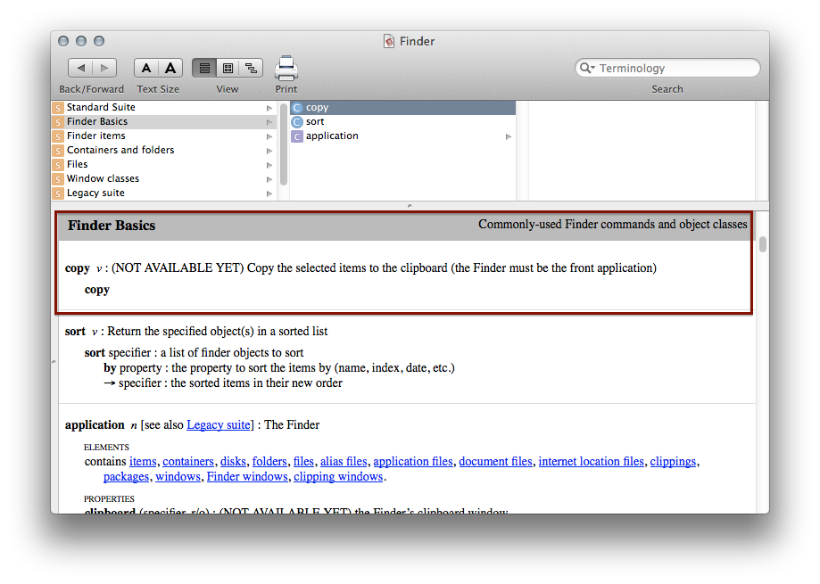This screenshot has width=820, height=584.
Task: Switch to the list view mode
Action: (x=204, y=68)
